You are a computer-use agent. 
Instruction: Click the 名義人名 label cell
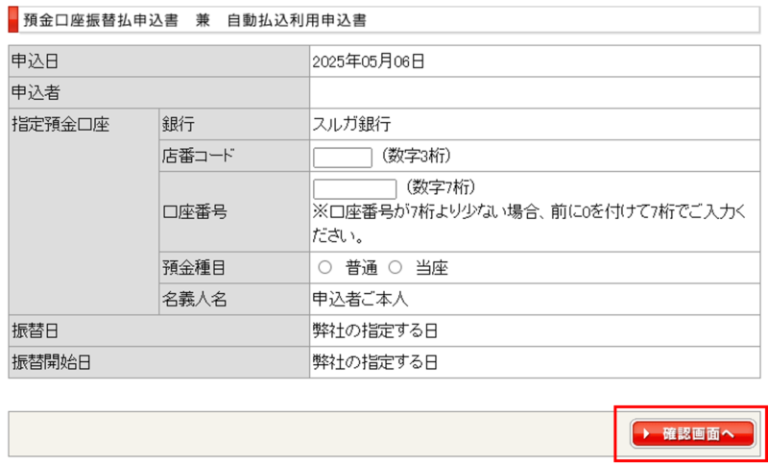coord(195,299)
